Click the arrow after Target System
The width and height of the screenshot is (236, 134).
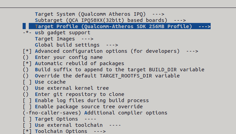[158, 14]
